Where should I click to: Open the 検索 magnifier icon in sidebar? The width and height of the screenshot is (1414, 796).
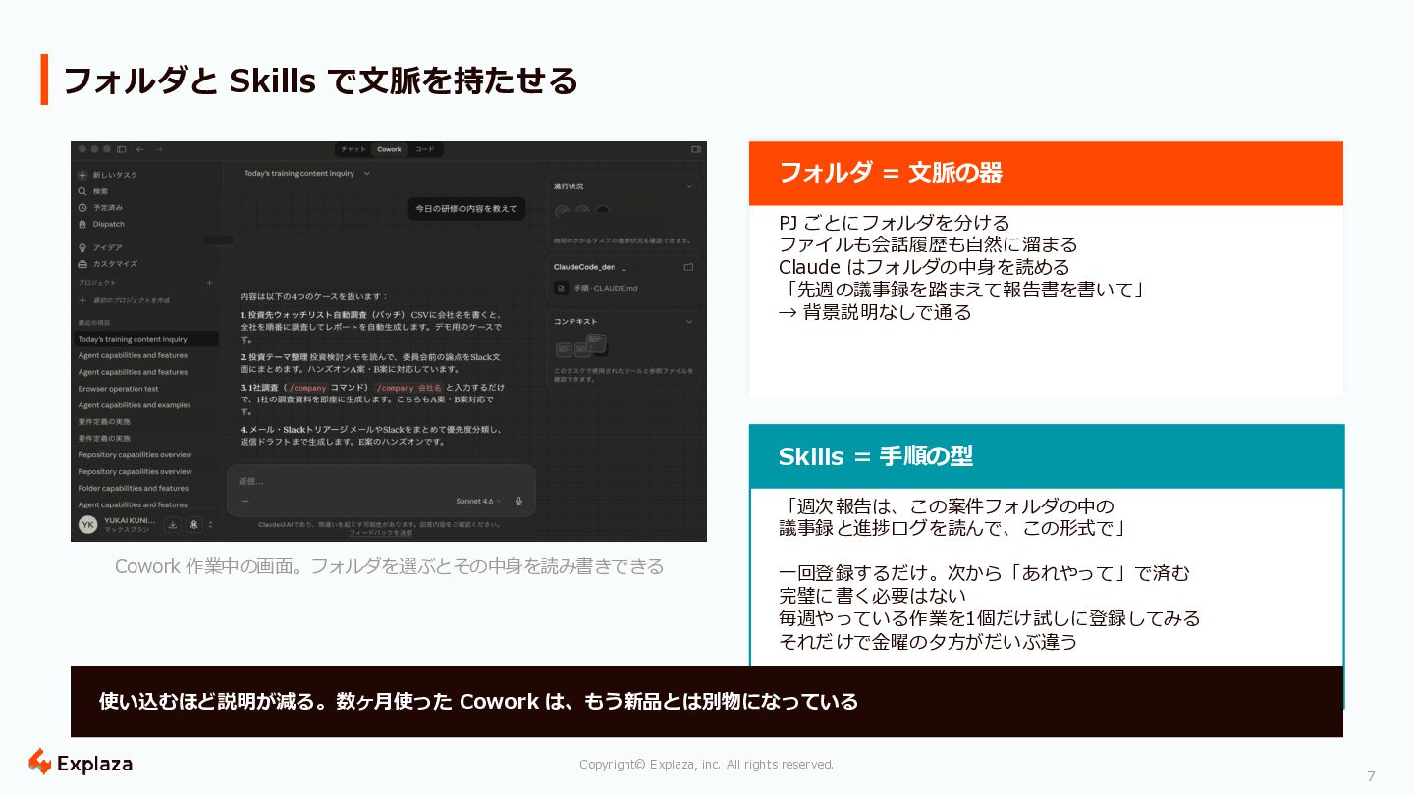pos(82,191)
